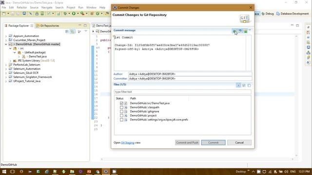Select Selenium_Singleton_Framework project
The image size is (312, 175).
[33, 77]
